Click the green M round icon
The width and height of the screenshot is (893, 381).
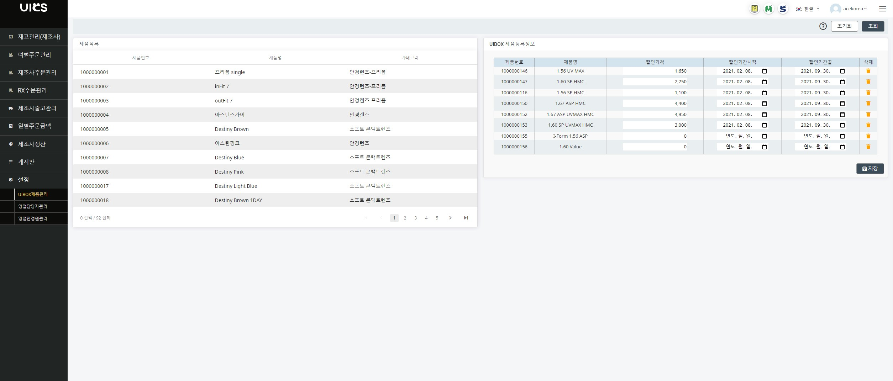pyautogui.click(x=768, y=9)
